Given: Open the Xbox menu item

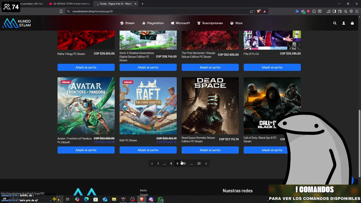Looking at the screenshot, I should (236, 23).
